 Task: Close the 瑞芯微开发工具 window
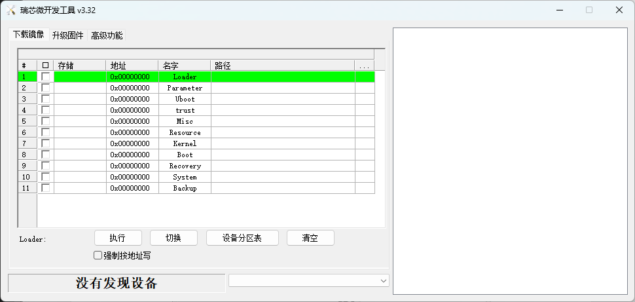coord(619,10)
